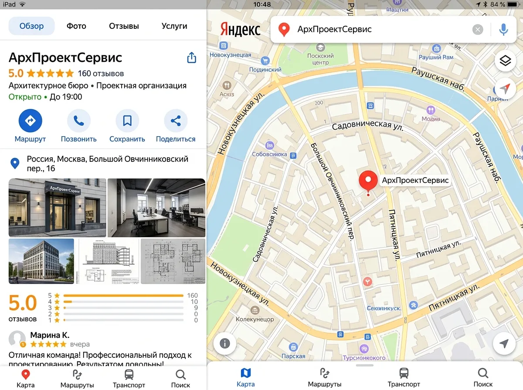Switch to the Услуги tab

pos(174,26)
